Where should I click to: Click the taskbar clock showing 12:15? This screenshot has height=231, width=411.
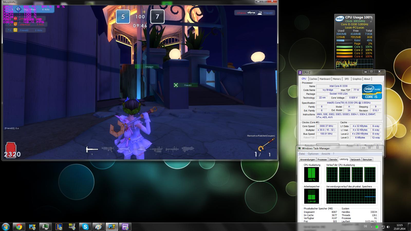399,227
